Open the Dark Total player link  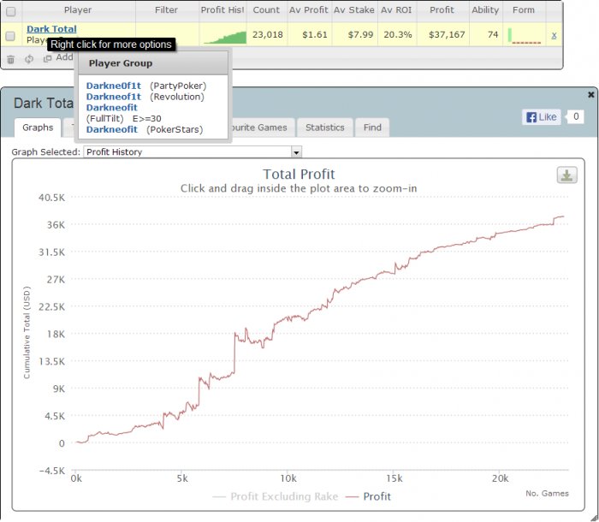coord(51,28)
